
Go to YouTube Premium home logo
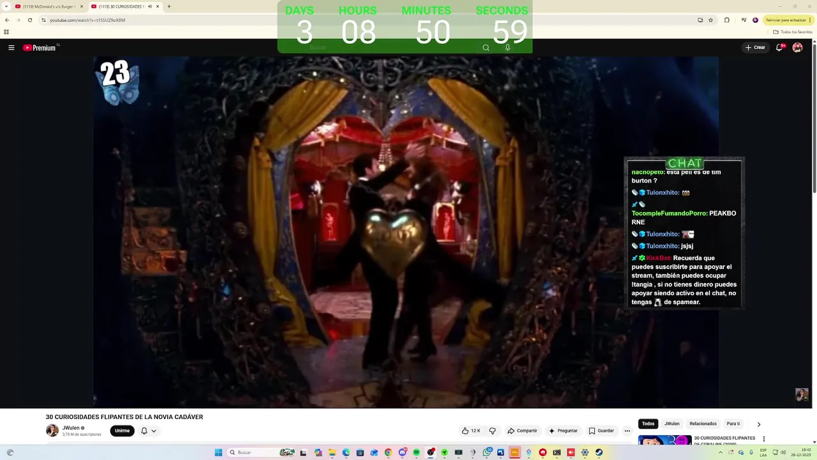(x=40, y=48)
